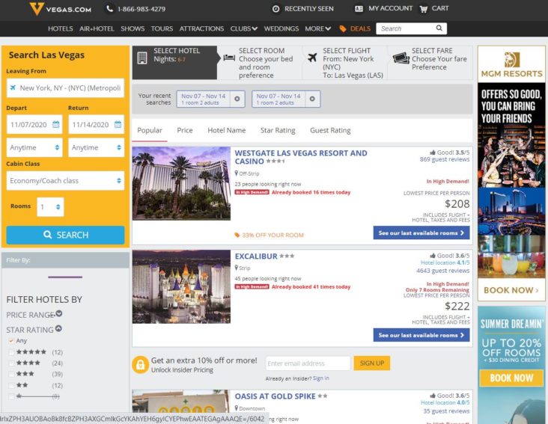Screen dimensions: 548x424
Task: Click the Select Room bed icon
Action: [x=229, y=58]
